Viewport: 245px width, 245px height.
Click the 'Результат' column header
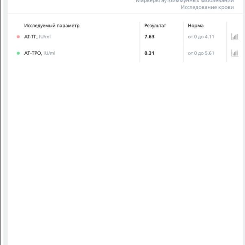[x=155, y=26]
